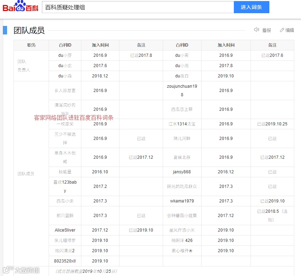Open member link 核能量

point(65,172)
